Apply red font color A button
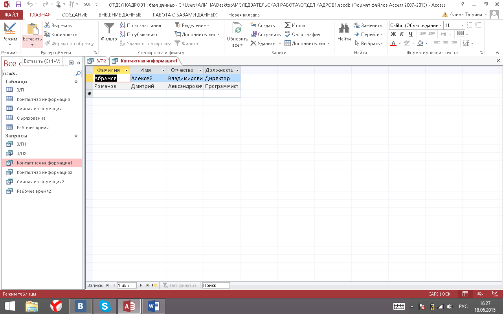503x314 pixels. (393, 44)
